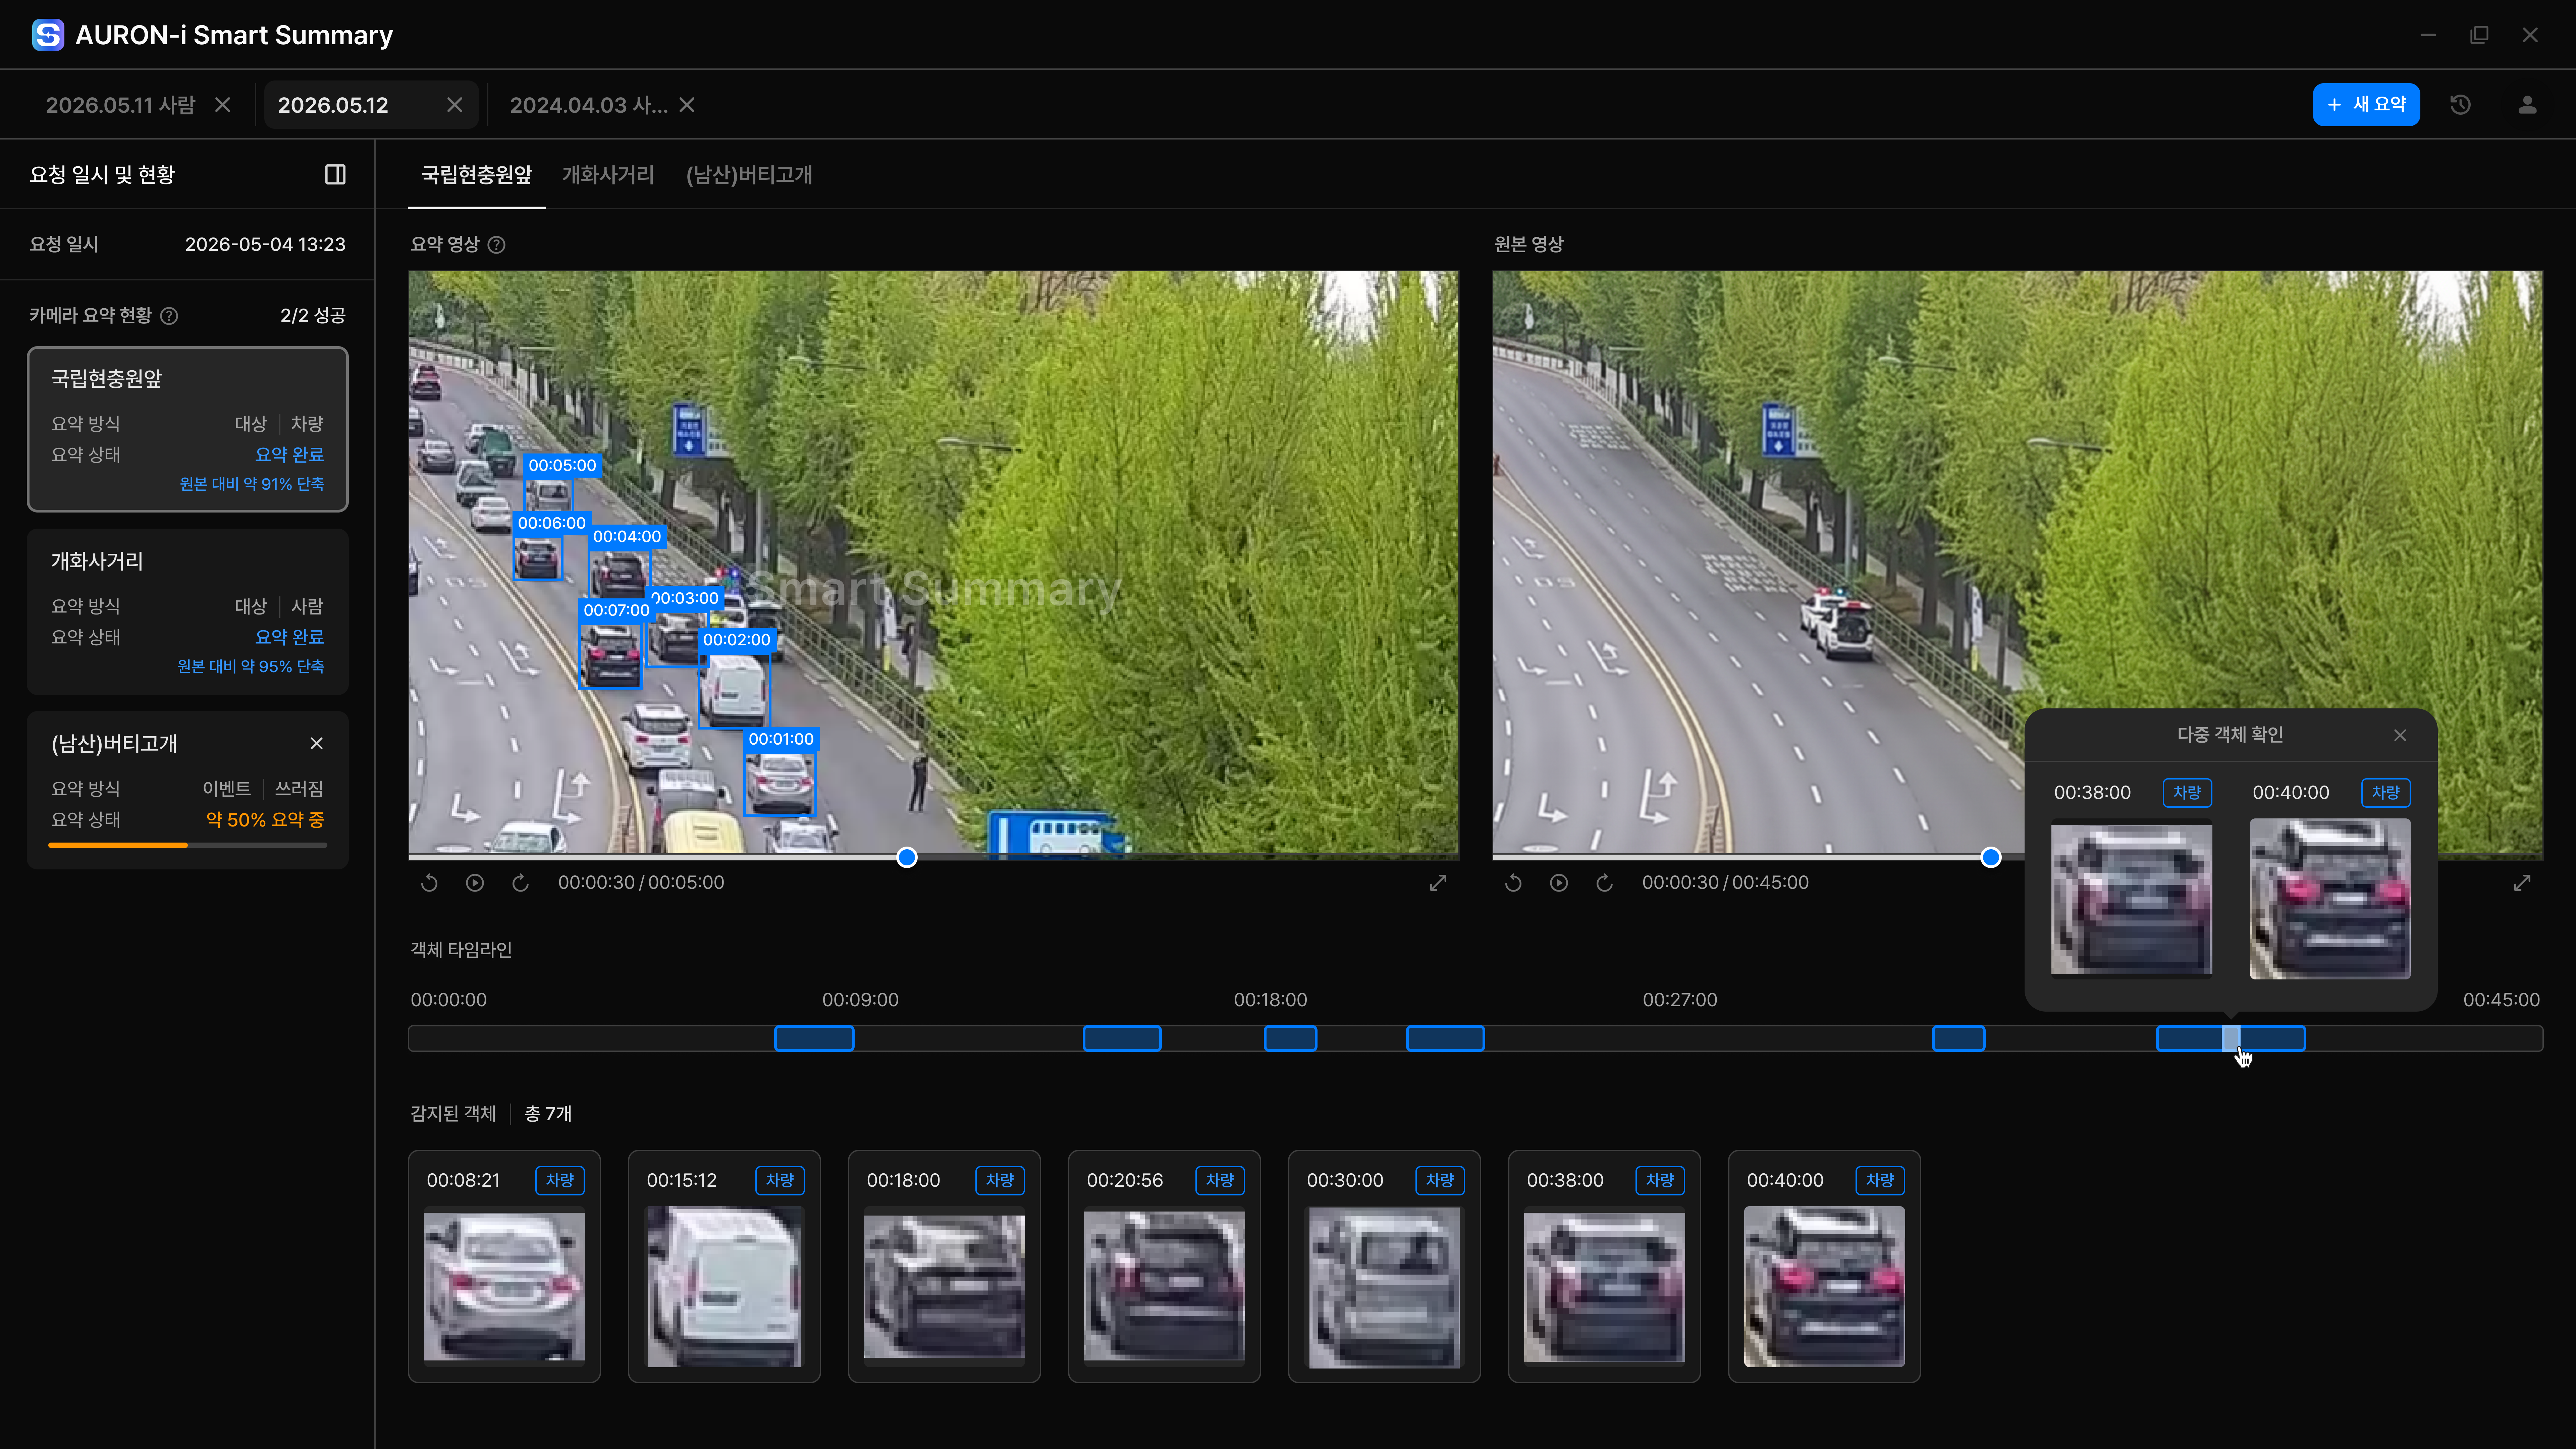The image size is (2576, 1449).
Task: Switch to the (남산)버티고개 camera tab
Action: coord(749,175)
